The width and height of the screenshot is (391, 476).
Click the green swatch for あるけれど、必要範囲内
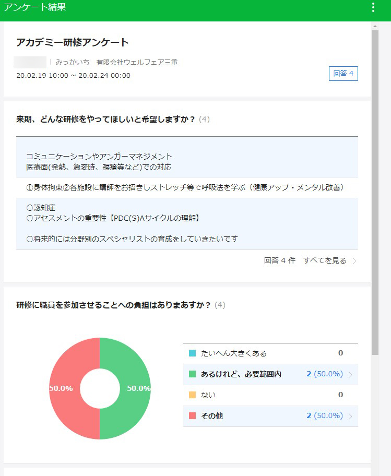[192, 374]
